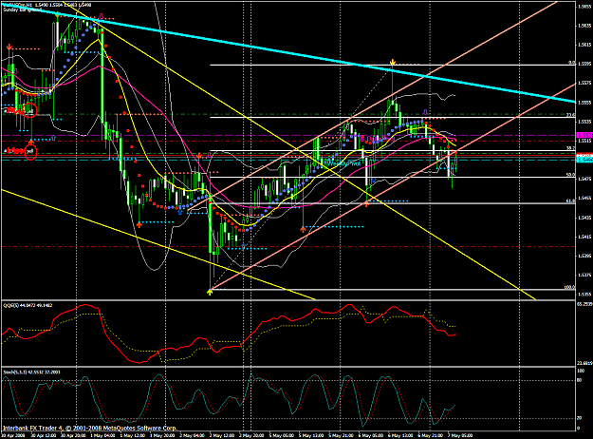Select the Fibonacci 0.0 level label
The height and width of the screenshot is (439, 593).
(x=572, y=63)
